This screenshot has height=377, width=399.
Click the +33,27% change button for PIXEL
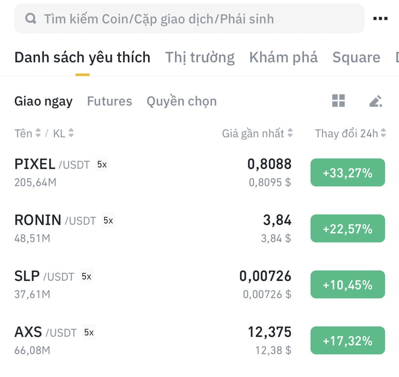pos(347,172)
